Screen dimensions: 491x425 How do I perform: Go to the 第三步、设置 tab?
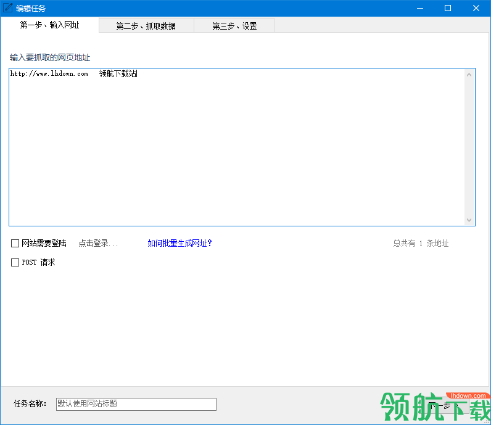pos(234,26)
